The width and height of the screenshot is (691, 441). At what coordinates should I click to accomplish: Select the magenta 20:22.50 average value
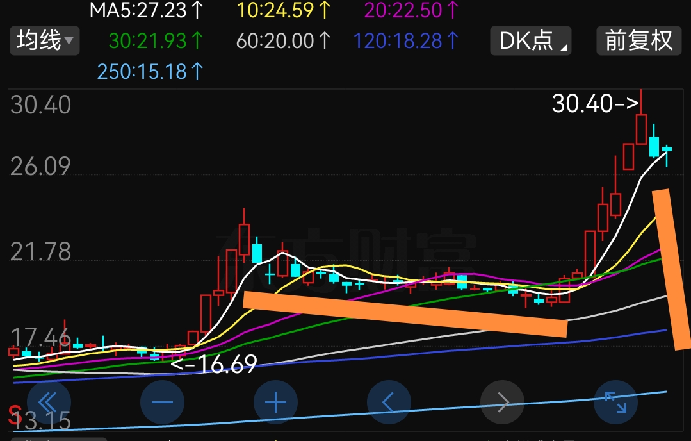click(412, 11)
